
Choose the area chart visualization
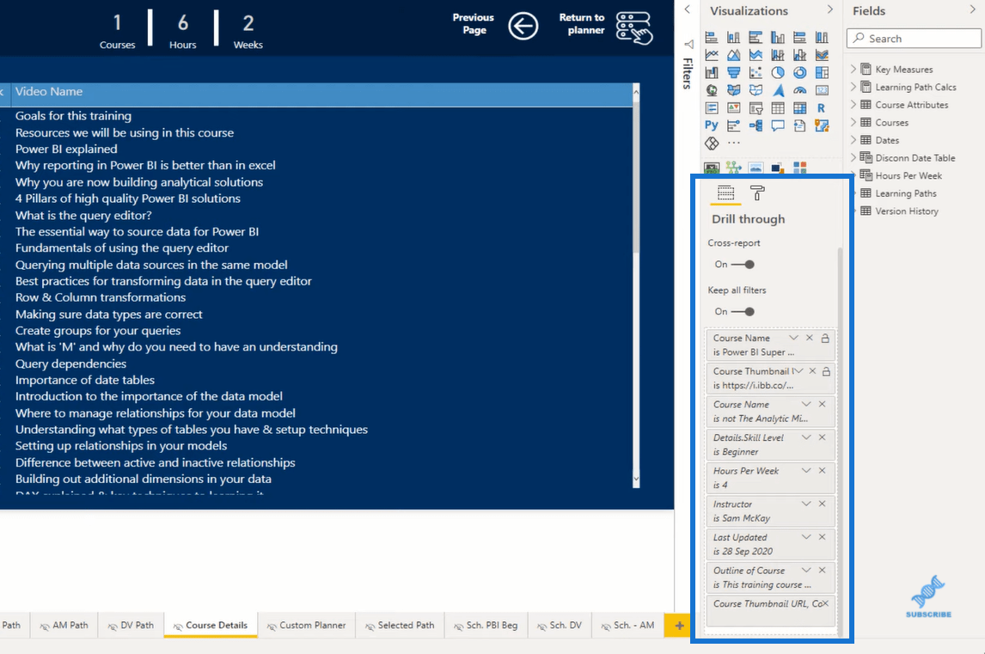click(x=733, y=55)
